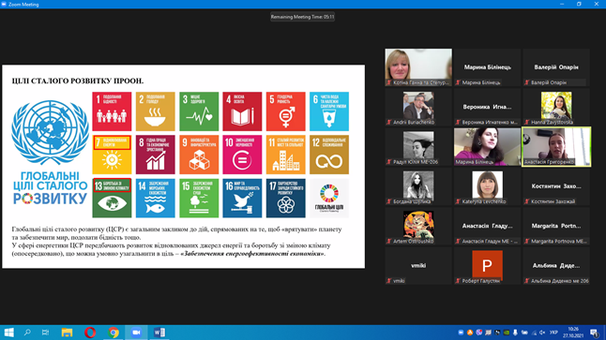The width and height of the screenshot is (606, 340).
Task: Open File Explorer from the taskbar
Action: tap(67, 333)
